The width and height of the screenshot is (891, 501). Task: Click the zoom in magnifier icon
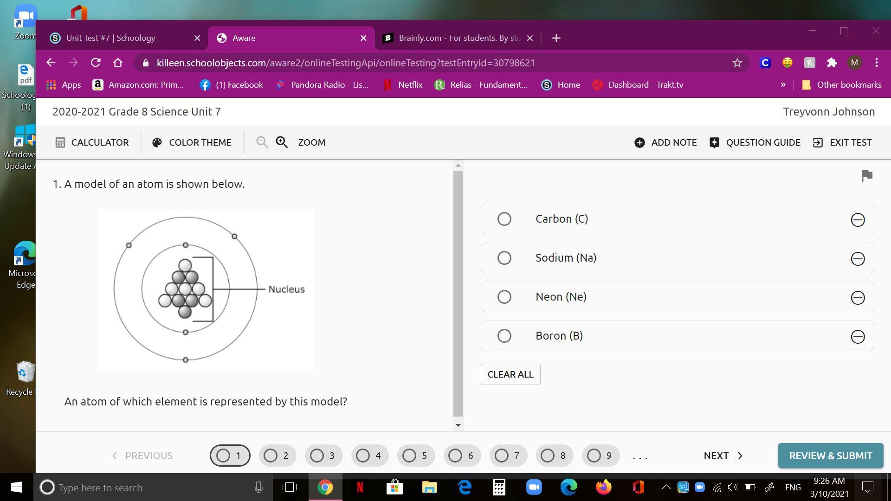pos(282,142)
